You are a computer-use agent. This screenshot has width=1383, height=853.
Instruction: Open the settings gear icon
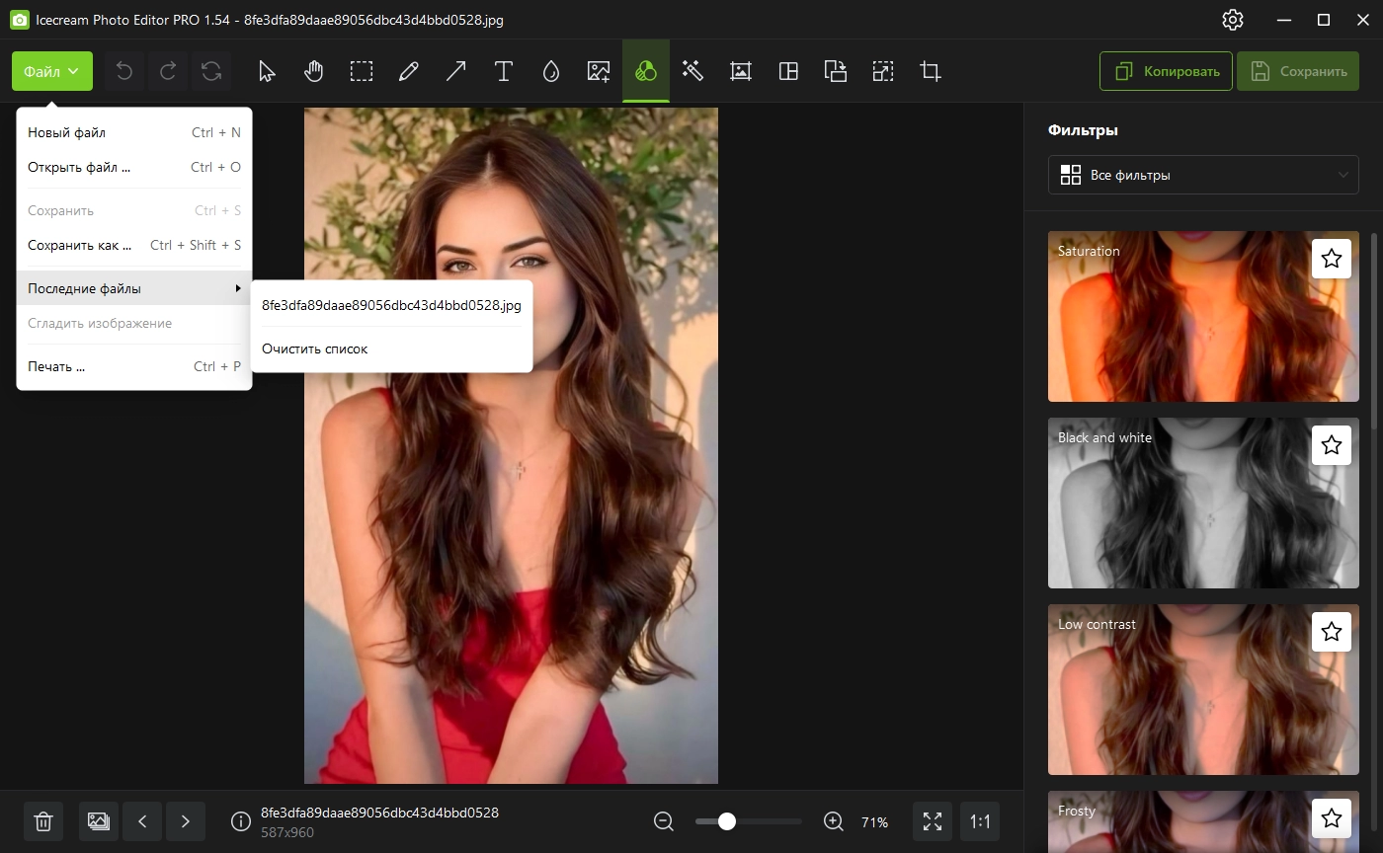1232,20
